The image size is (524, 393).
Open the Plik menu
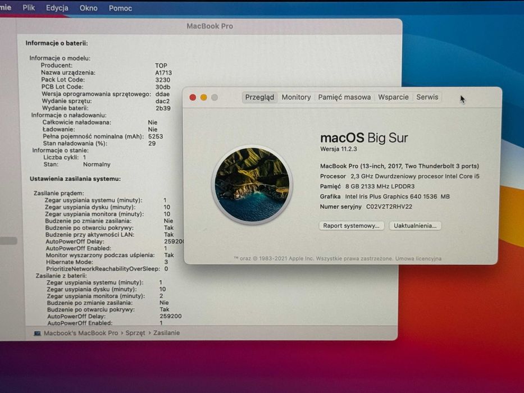(29, 8)
